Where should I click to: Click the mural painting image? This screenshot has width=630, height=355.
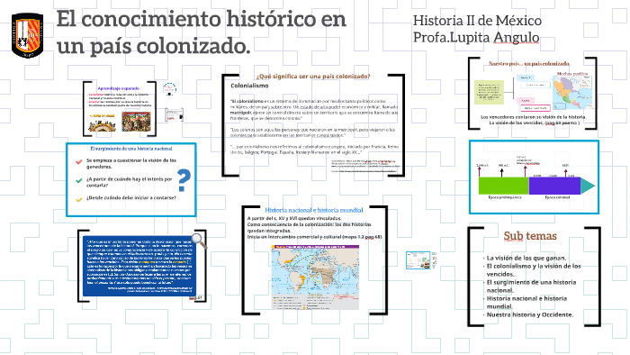coord(136,122)
